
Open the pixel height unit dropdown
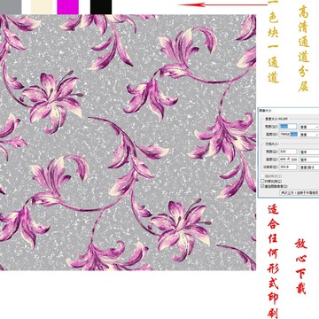pos(309,135)
